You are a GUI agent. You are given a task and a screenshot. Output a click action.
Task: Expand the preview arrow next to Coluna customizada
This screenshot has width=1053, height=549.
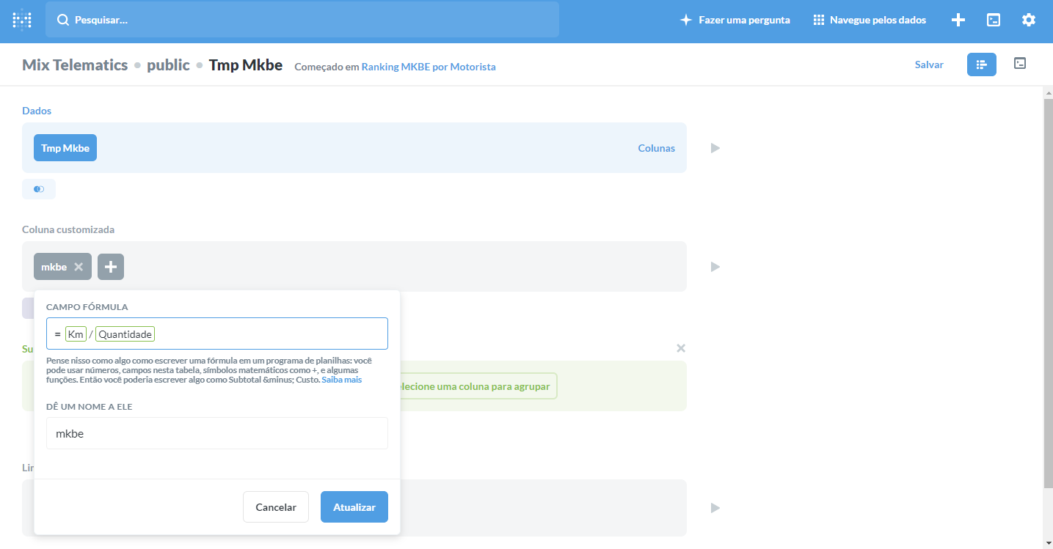[x=715, y=266]
